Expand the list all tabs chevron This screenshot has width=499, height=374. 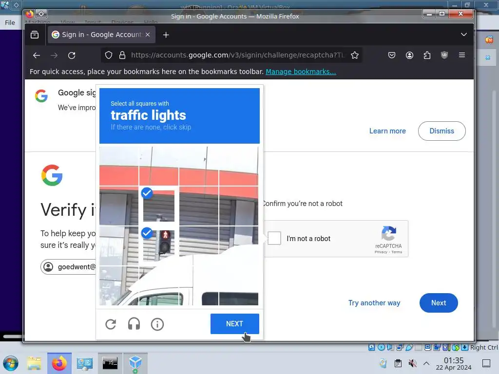(x=464, y=35)
